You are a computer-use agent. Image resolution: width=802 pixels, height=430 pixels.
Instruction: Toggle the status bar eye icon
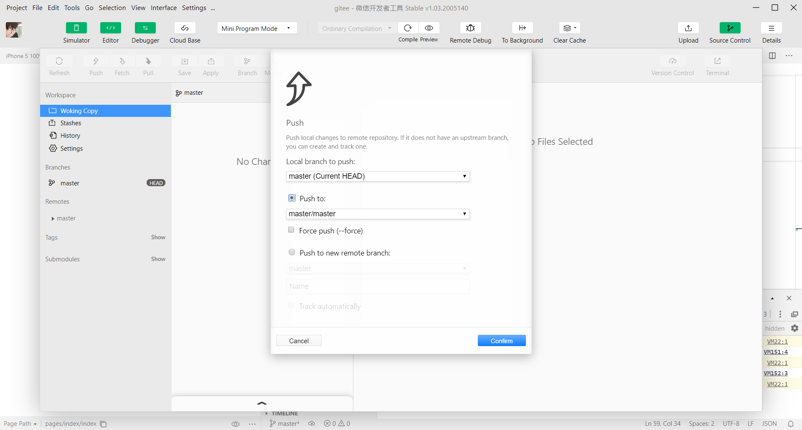pos(236,424)
